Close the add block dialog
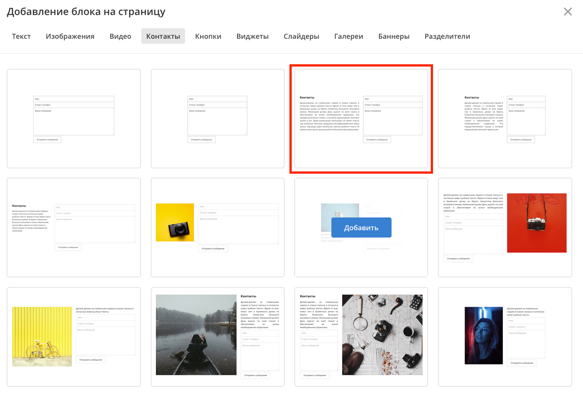The height and width of the screenshot is (398, 583). click(x=568, y=12)
